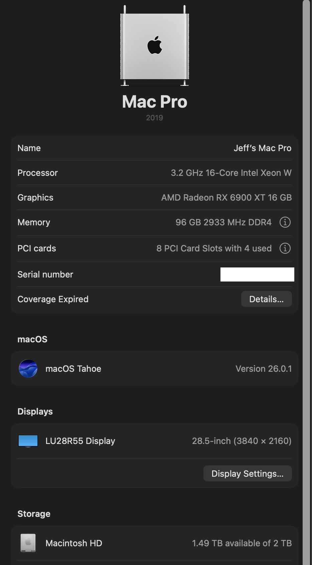The width and height of the screenshot is (312, 565).
Task: Click the Macintosh HD drive icon
Action: (28, 543)
